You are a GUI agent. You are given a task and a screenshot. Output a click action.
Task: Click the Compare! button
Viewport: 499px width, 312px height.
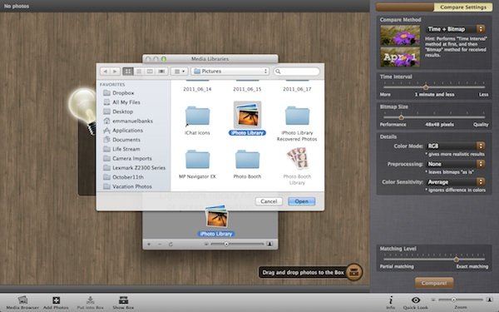(434, 283)
